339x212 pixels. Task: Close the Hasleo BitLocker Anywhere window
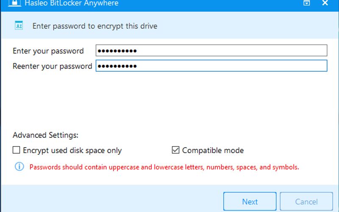325,3
